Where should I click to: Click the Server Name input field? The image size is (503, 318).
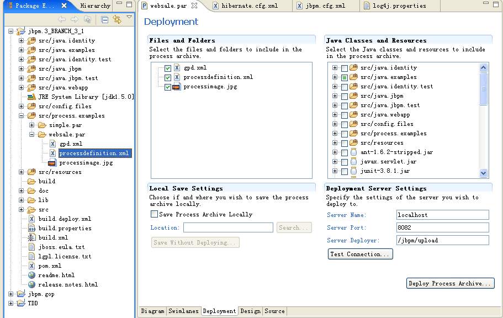(x=443, y=215)
